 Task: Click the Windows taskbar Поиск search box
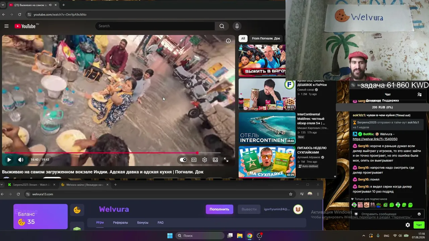click(x=200, y=236)
